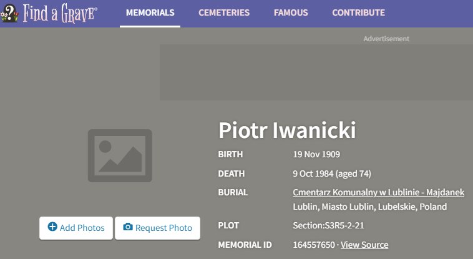The image size is (473, 259).
Task: Click the Advertisement label text
Action: (386, 39)
